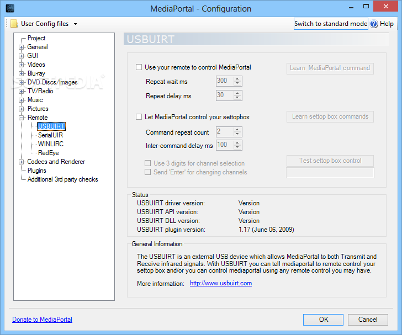Confirm settings with OK button

[x=323, y=320]
